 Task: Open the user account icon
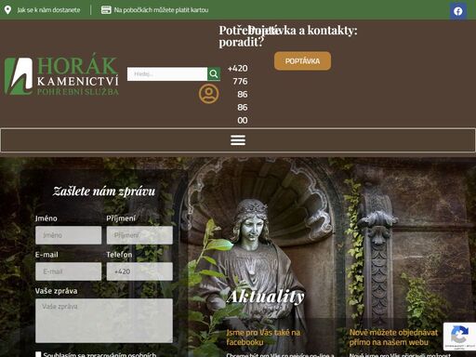tap(208, 93)
